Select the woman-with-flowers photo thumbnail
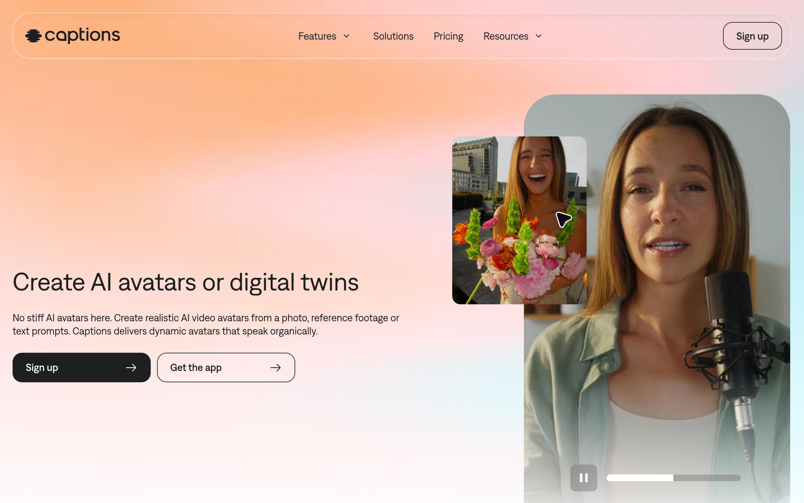Viewport: 804px width, 503px height. click(x=519, y=220)
